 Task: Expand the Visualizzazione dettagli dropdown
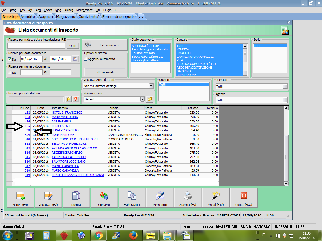[151, 86]
